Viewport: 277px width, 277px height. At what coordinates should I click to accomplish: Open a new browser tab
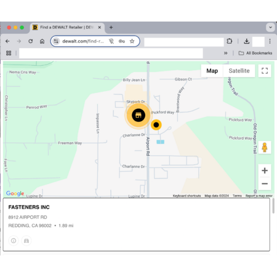[111, 27]
